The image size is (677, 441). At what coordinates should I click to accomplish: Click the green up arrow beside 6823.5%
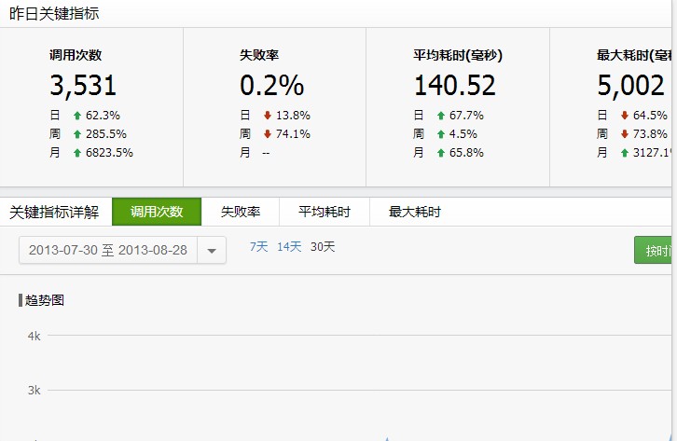pyautogui.click(x=77, y=153)
